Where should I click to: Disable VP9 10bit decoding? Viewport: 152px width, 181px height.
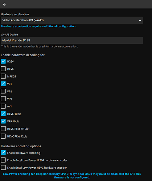point(3,121)
